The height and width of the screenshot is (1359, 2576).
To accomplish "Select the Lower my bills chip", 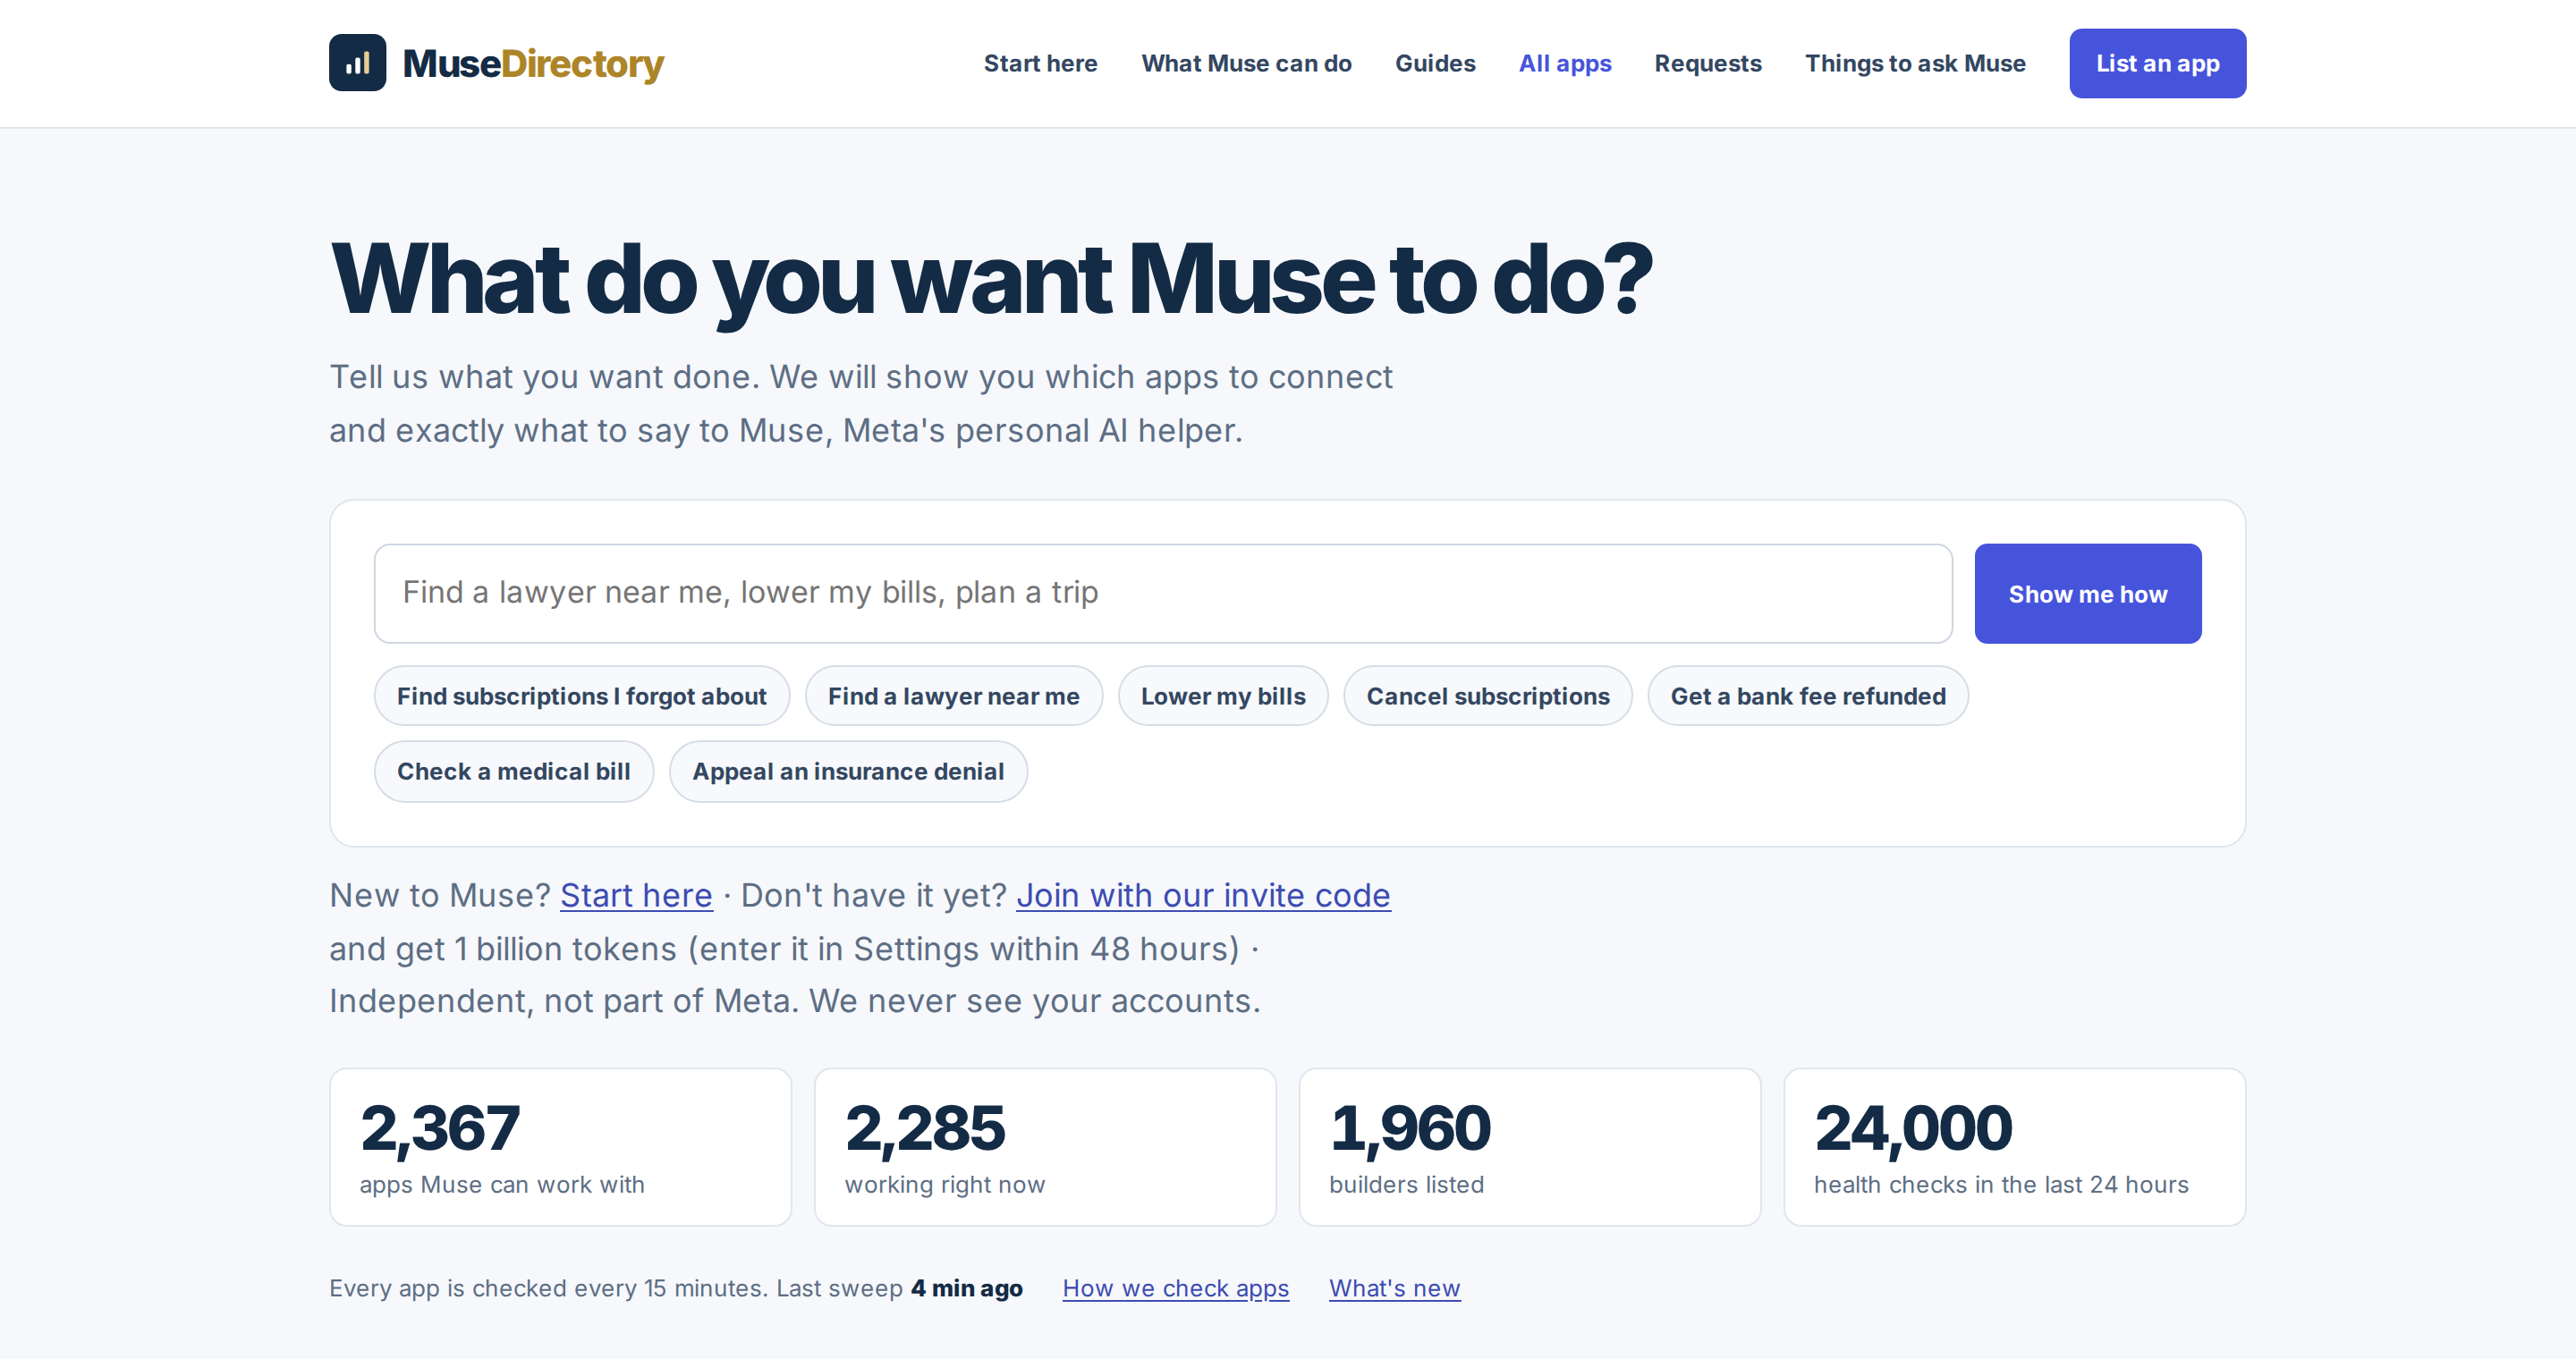I will [x=1222, y=696].
